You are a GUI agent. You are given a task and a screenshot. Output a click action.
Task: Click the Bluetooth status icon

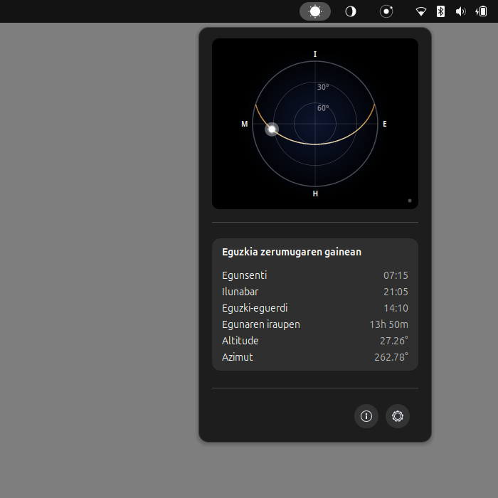(440, 11)
